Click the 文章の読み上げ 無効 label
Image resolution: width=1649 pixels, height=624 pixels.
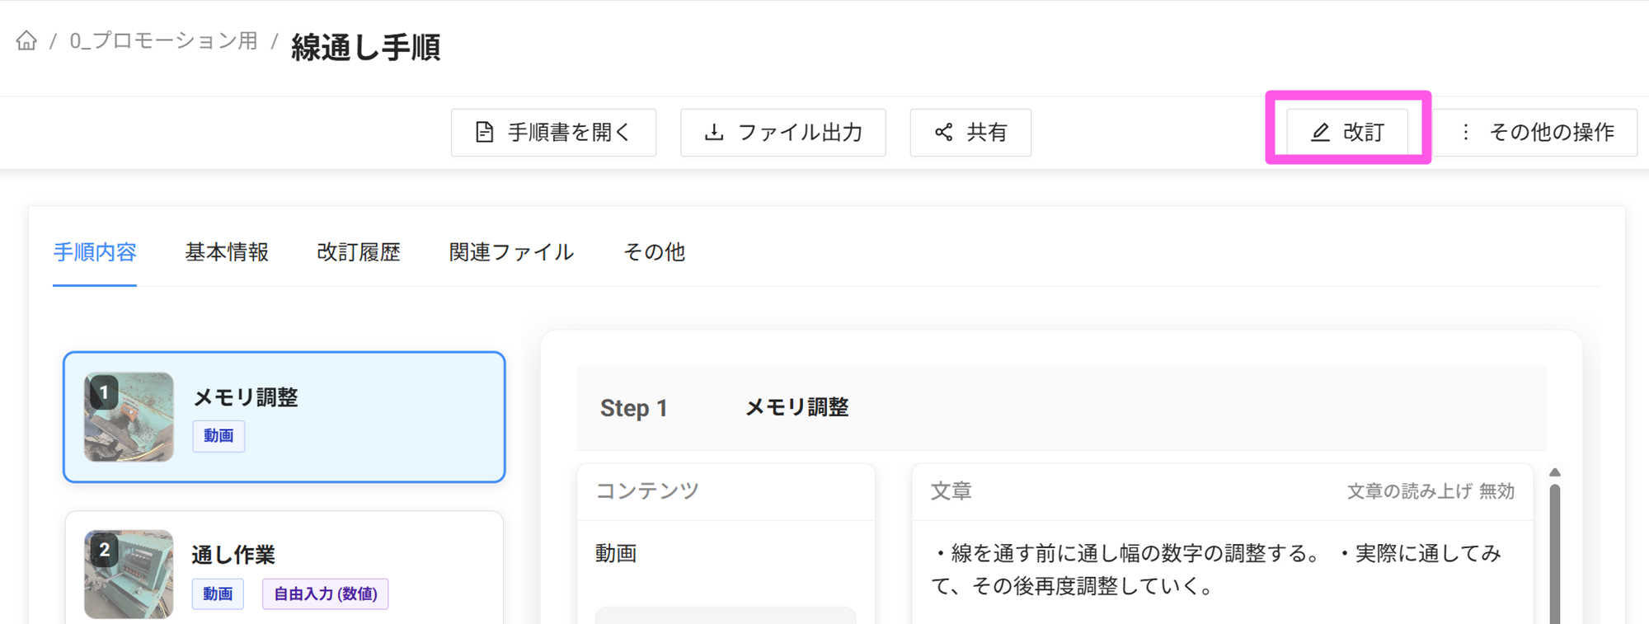[1431, 491]
